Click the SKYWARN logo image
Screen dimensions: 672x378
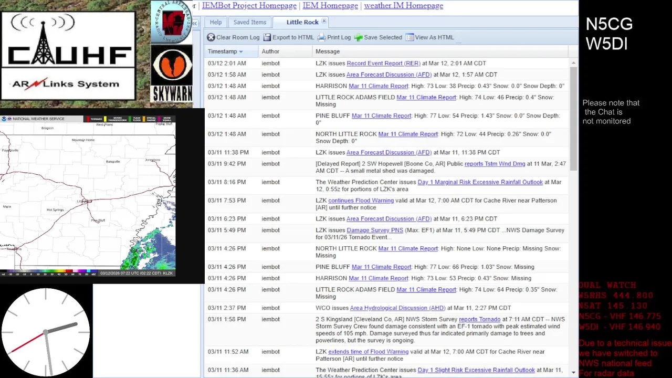(x=172, y=73)
